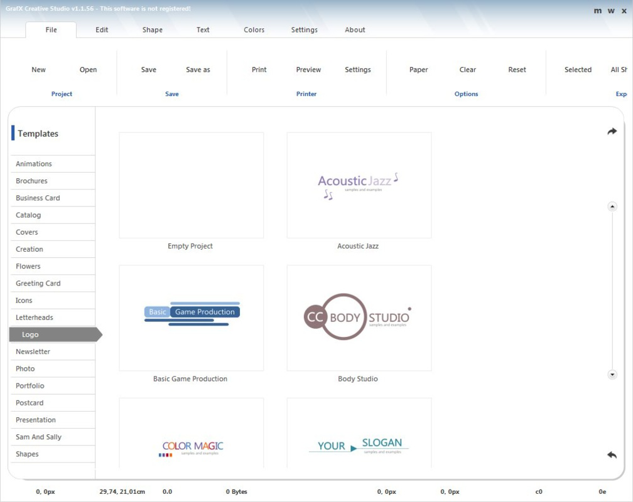633x502 pixels.
Task: Click the scroll up circle arrow
Action: [x=612, y=206]
